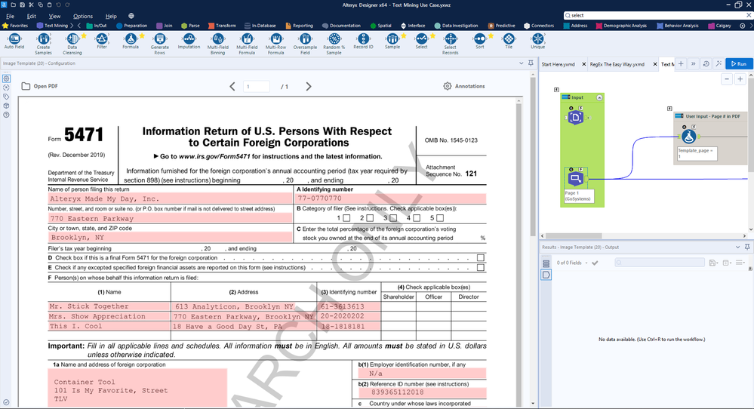Click the PDF page number field
754x409 pixels.
[x=257, y=87]
